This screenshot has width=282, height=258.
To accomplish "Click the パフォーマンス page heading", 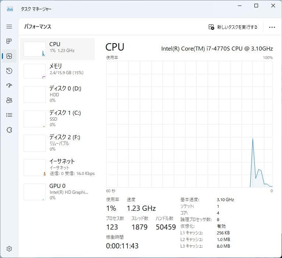I will pyautogui.click(x=38, y=27).
